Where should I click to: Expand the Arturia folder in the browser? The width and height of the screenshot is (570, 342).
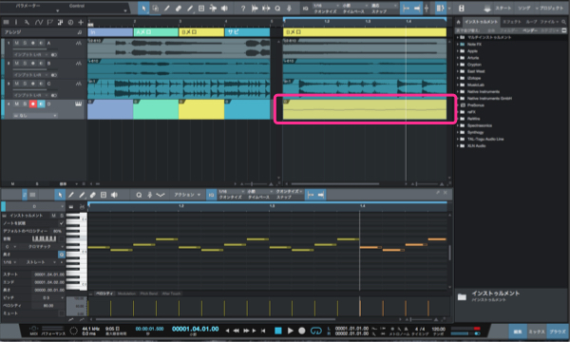tap(458, 58)
